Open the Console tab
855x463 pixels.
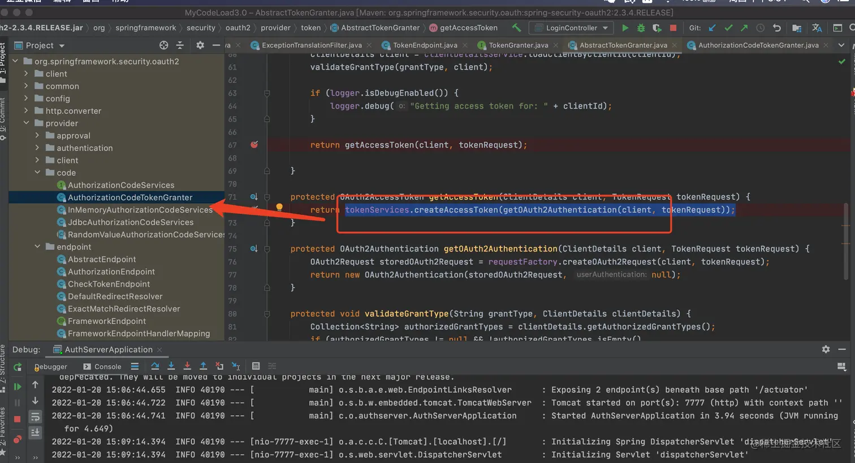(102, 366)
